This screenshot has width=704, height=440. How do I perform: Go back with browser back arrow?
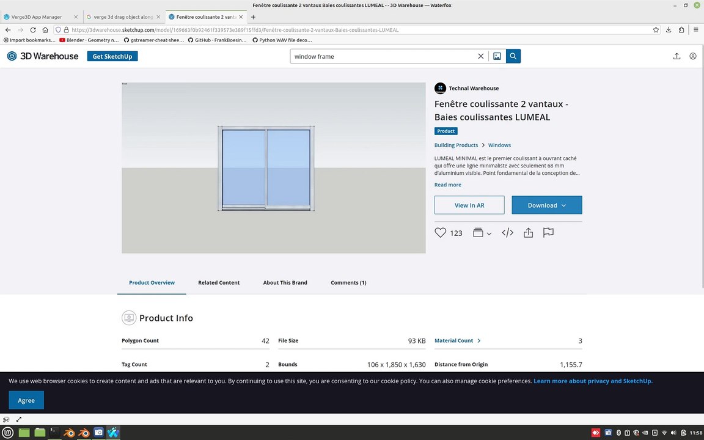click(x=8, y=29)
